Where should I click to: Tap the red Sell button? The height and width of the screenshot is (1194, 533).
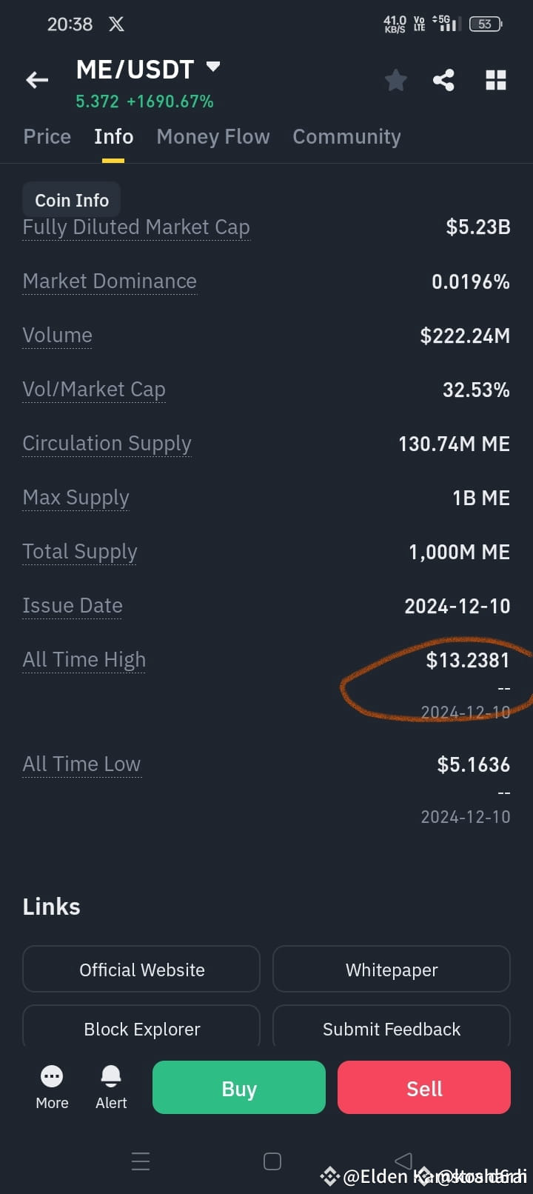(x=424, y=1087)
